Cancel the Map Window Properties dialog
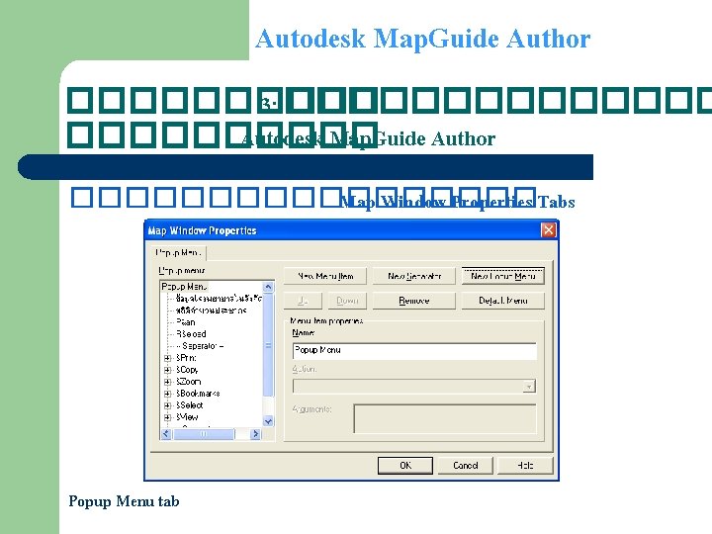The width and height of the screenshot is (712, 534). [x=466, y=466]
